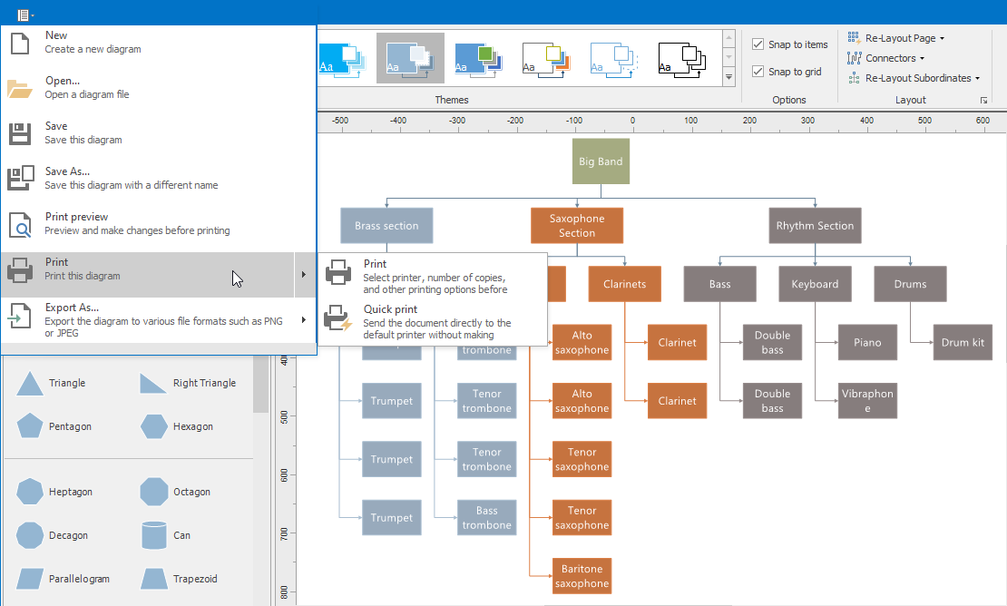
Task: Apply the black-and-white outline theme
Action: click(681, 58)
